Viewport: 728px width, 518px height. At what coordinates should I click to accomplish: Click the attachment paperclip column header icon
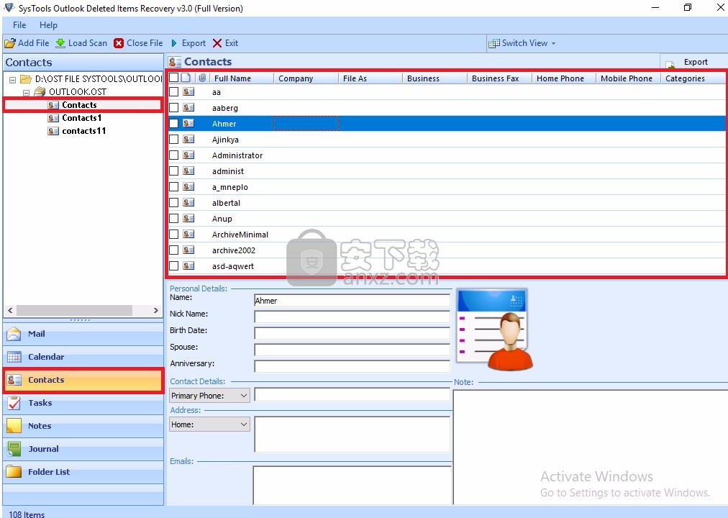point(202,78)
